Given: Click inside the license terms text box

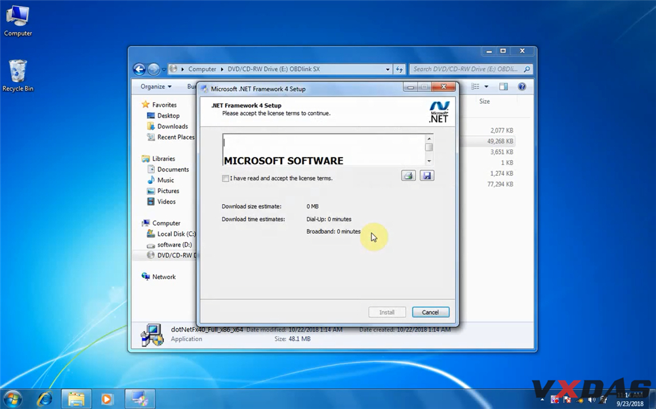Looking at the screenshot, I should click(x=324, y=150).
